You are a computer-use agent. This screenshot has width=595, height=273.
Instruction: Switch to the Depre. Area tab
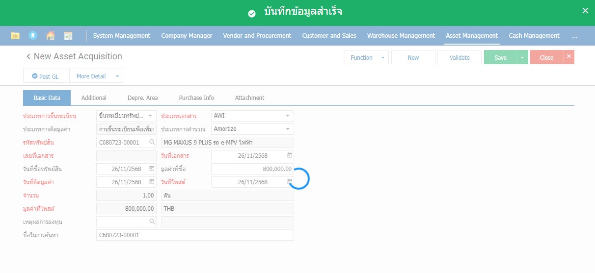click(x=142, y=98)
